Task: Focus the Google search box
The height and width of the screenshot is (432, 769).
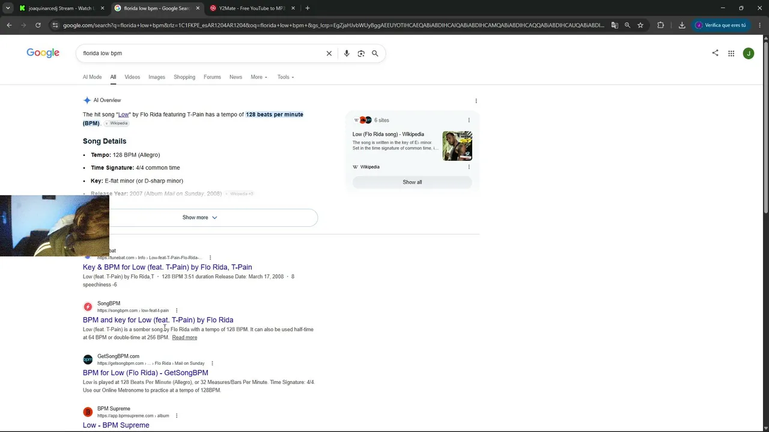Action: point(201,53)
